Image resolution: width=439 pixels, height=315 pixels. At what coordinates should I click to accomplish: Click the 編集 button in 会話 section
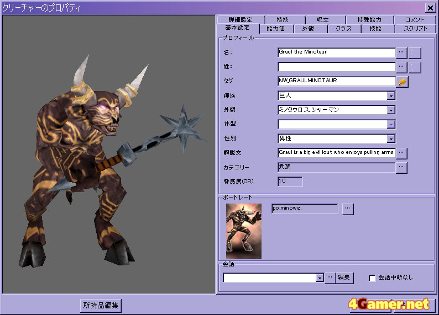click(344, 277)
